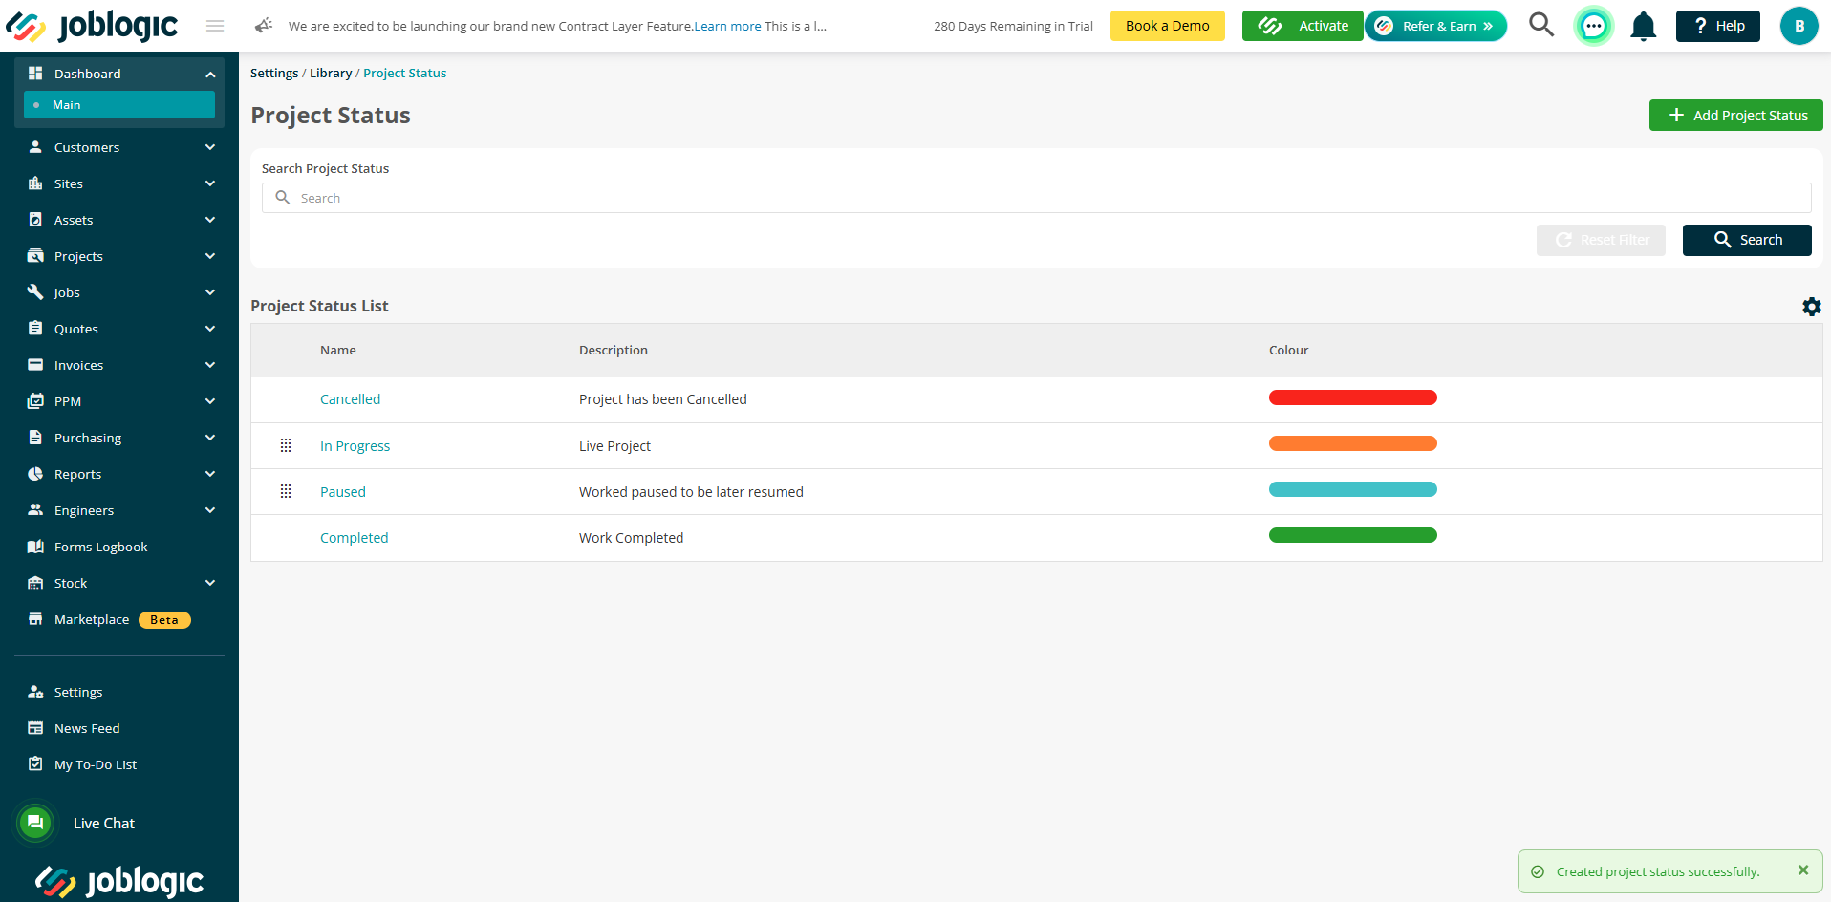The width and height of the screenshot is (1831, 902).
Task: Click the Jobs wrench icon
Action: point(35,292)
